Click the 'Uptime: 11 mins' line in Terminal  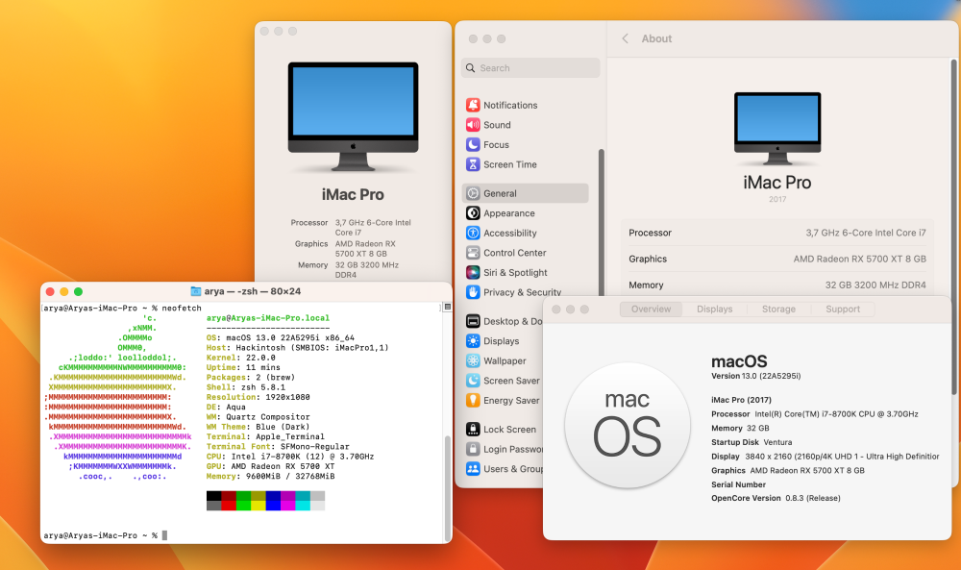point(243,367)
